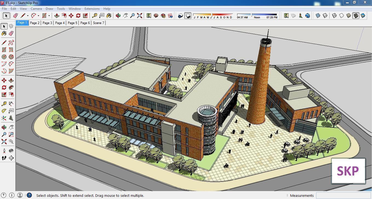
Task: Click the user sign-in icon in status bar
Action: (20, 195)
